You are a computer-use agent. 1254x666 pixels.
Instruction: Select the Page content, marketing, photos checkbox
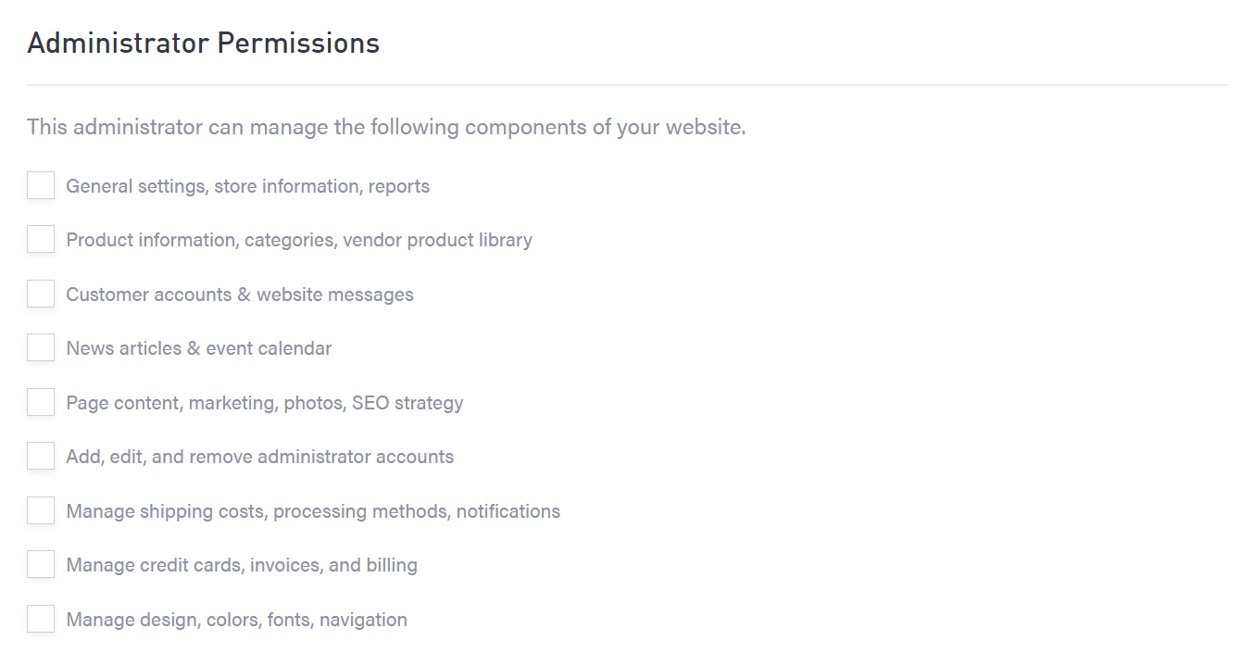coord(41,403)
